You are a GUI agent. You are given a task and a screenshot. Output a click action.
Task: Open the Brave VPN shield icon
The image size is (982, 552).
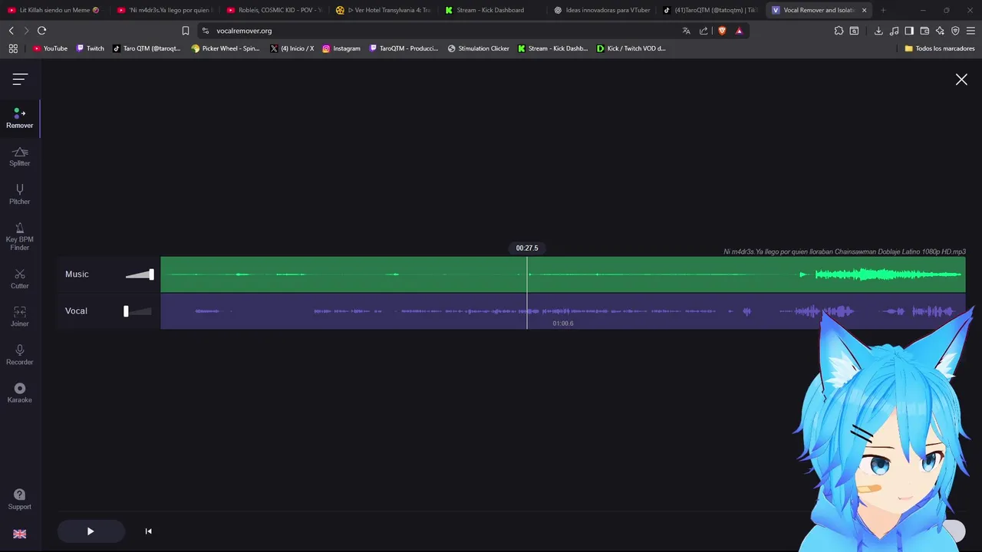(955, 31)
